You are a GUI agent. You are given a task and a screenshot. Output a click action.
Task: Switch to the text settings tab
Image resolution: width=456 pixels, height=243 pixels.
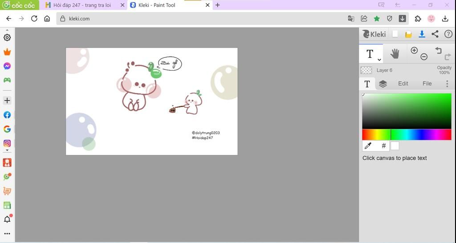[x=367, y=84]
